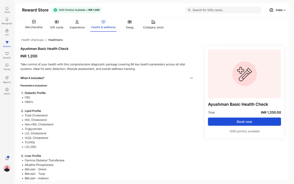Image resolution: width=294 pixels, height=184 pixels.
Task: Click the Bilirubin - Direct item
Action: [36, 169]
